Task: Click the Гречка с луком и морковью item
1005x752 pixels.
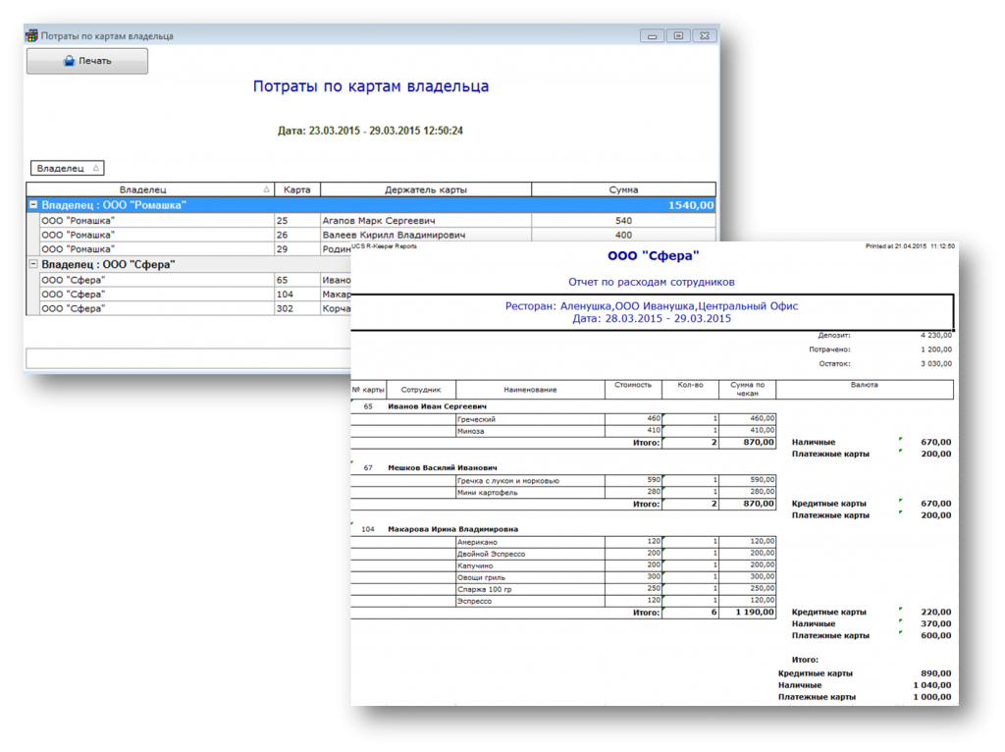Action: (530, 481)
